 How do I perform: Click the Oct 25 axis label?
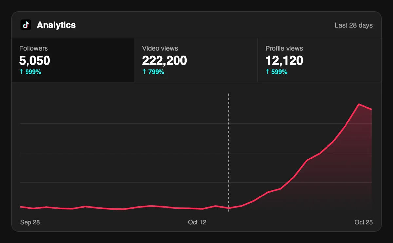pos(364,222)
